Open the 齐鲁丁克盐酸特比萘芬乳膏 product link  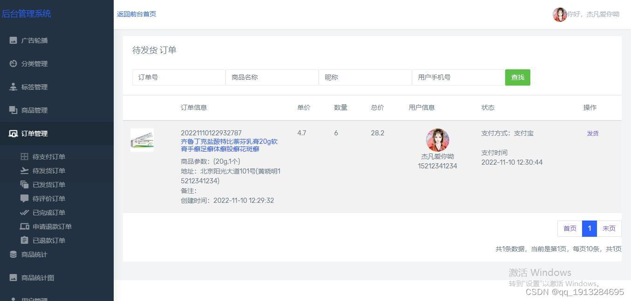click(229, 145)
